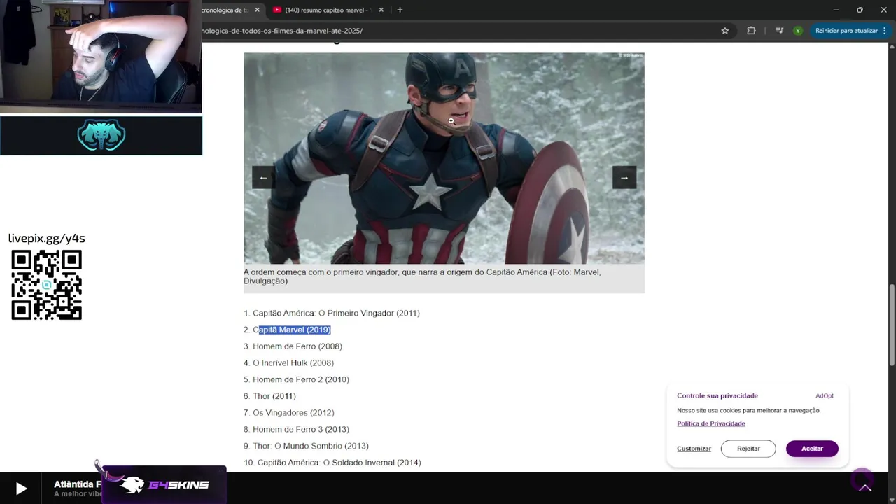Close the cronológica article tab
Image resolution: width=896 pixels, height=504 pixels.
click(257, 10)
